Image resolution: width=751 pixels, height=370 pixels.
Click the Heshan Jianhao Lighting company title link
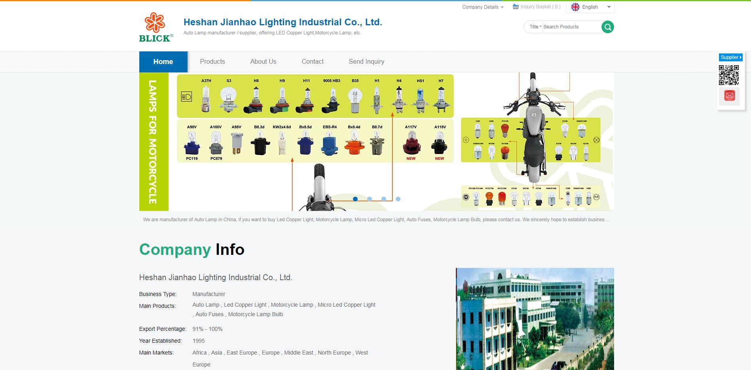click(x=283, y=22)
